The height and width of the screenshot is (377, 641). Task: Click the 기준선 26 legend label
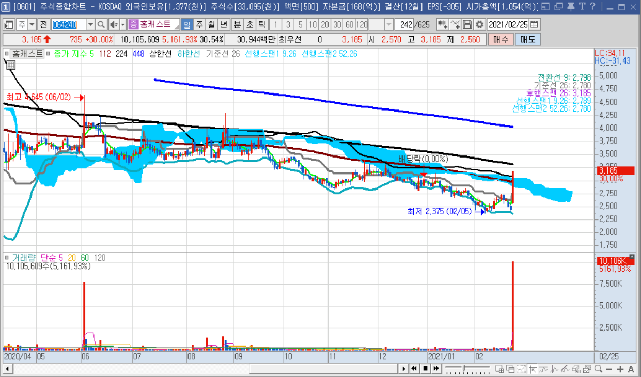(x=223, y=54)
